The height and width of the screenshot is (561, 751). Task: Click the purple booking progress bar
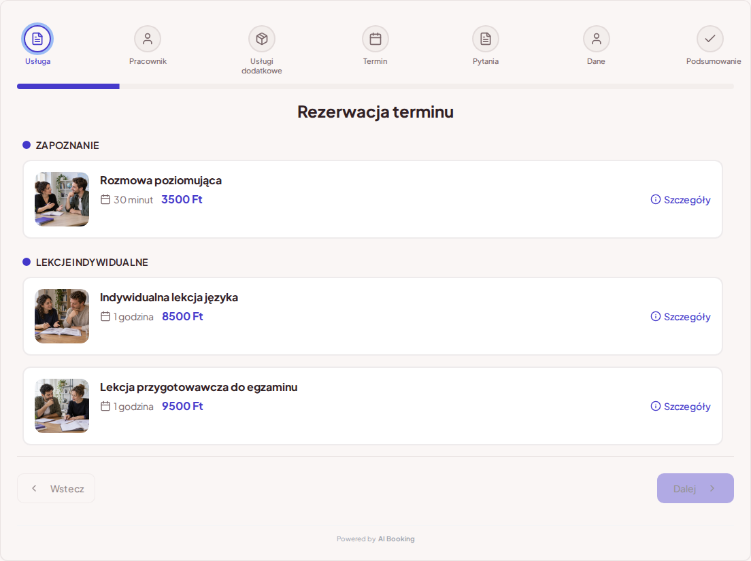point(68,86)
